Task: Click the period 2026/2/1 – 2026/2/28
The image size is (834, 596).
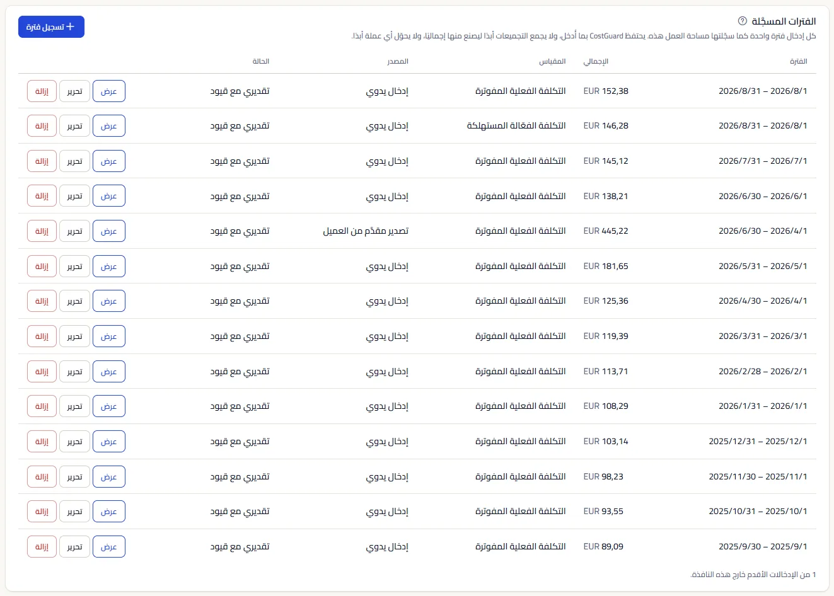Action: 763,372
